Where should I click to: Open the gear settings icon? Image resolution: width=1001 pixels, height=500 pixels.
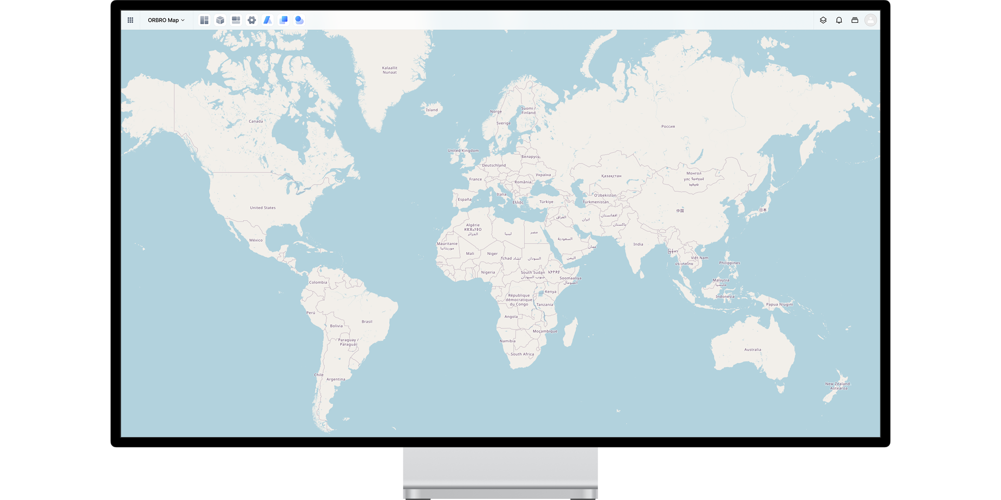[x=252, y=20]
